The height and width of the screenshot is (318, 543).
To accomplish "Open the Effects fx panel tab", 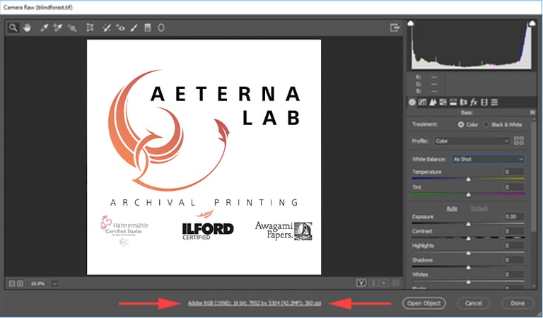I will tap(474, 102).
